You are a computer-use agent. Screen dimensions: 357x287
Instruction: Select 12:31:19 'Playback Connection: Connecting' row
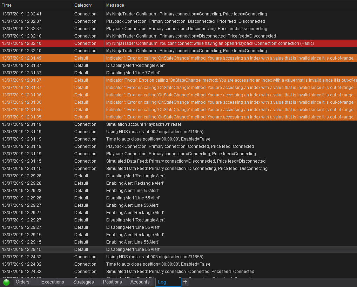point(178,153)
